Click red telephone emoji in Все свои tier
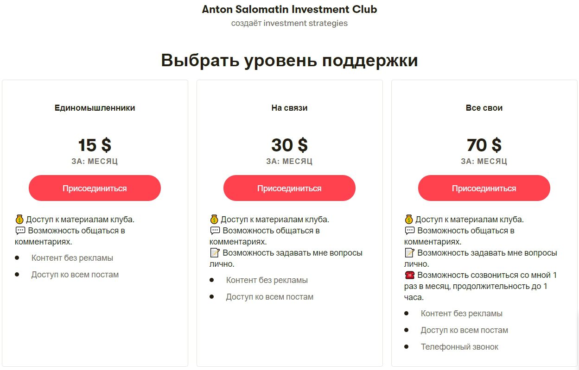Image resolution: width=579 pixels, height=370 pixels. click(x=409, y=275)
